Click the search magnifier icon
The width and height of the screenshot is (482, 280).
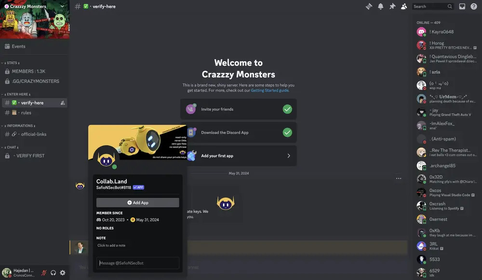pos(450,6)
